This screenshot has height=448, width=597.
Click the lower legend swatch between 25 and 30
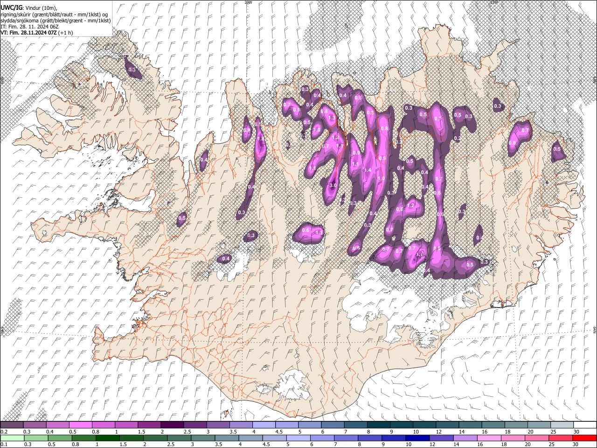[562, 438]
